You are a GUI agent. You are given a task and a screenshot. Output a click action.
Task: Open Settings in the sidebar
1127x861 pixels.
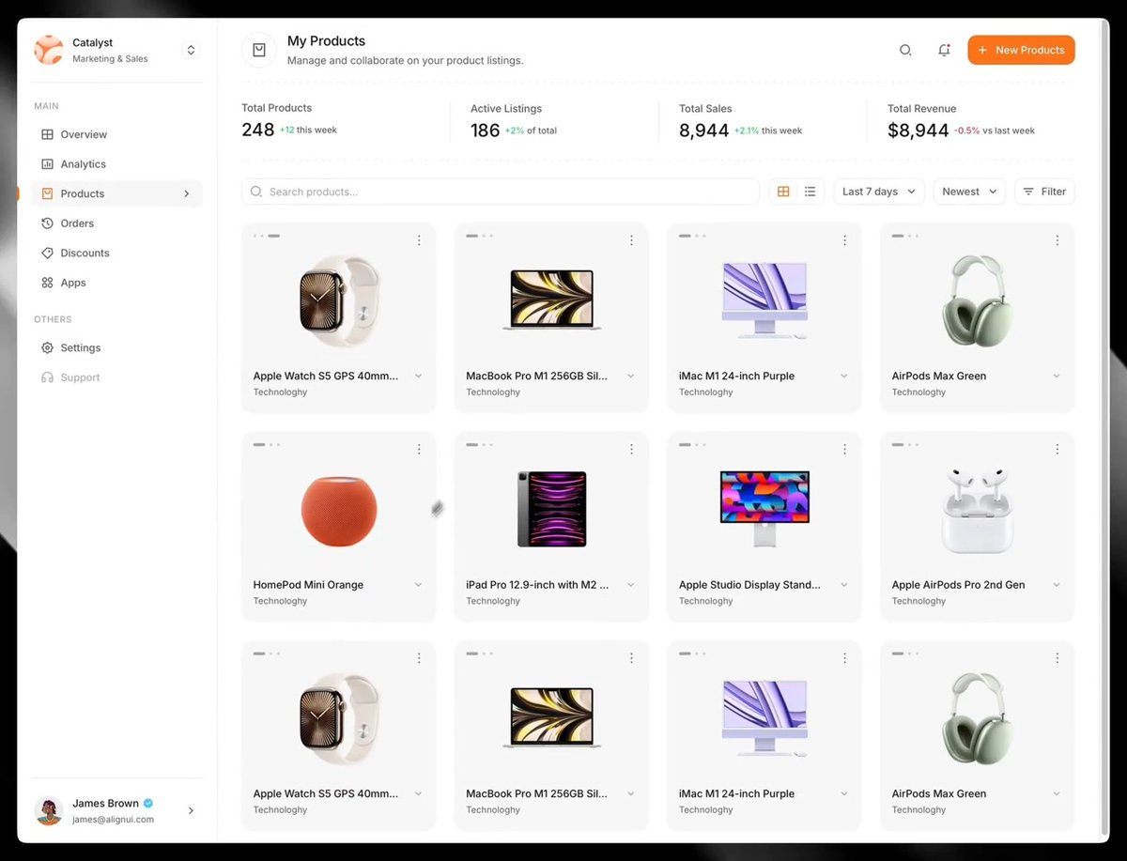click(x=118, y=347)
